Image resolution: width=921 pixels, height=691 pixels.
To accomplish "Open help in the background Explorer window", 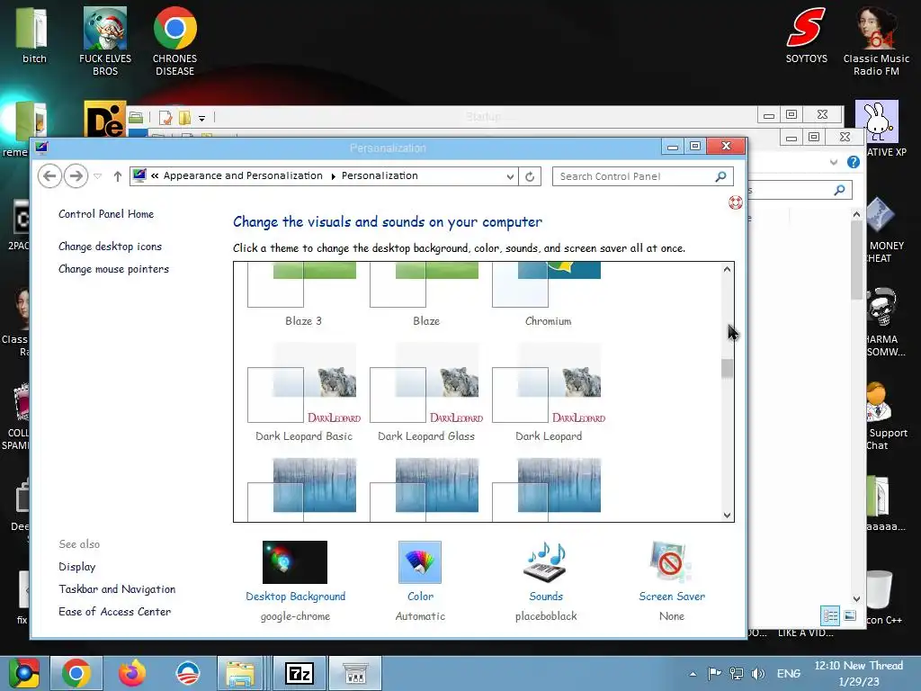I will [853, 162].
